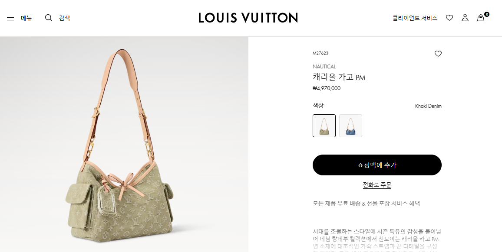The image size is (502, 252).
Task: Open the hamburger menu icon
Action: click(10, 18)
